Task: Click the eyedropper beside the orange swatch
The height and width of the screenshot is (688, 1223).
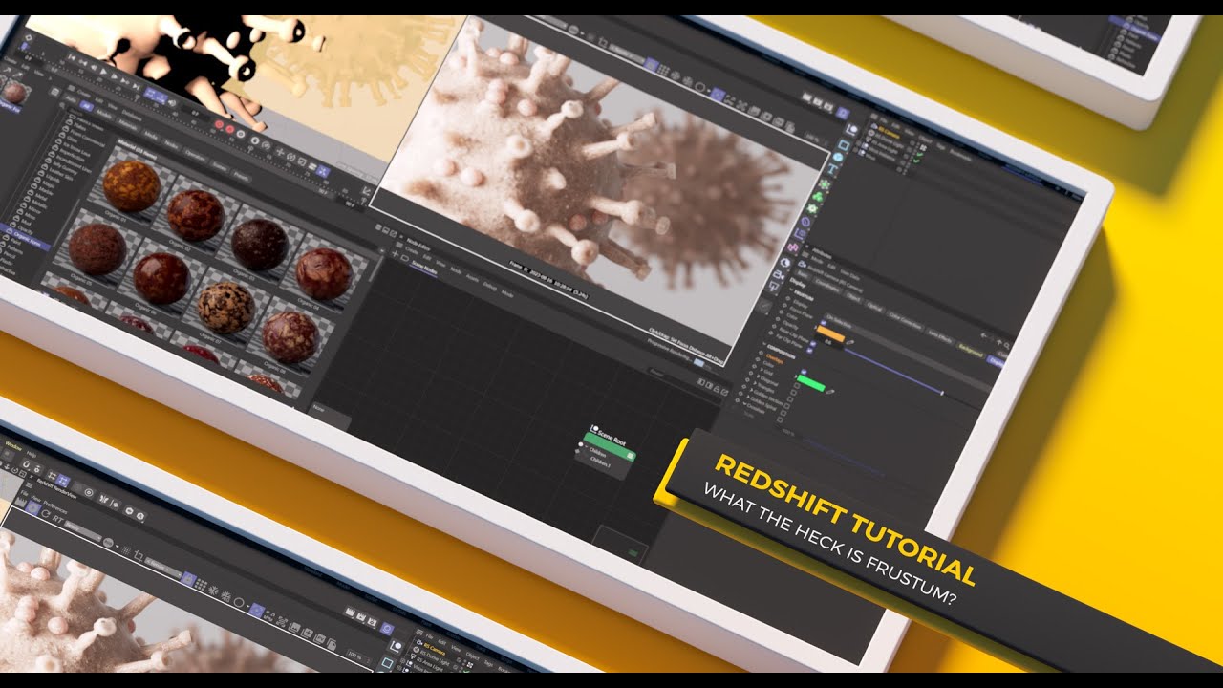Action: coord(850,342)
